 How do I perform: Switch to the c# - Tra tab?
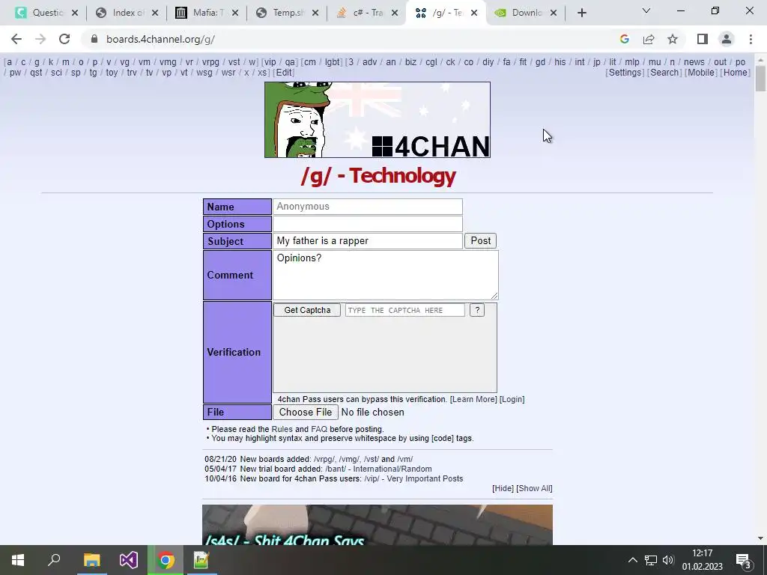click(368, 13)
